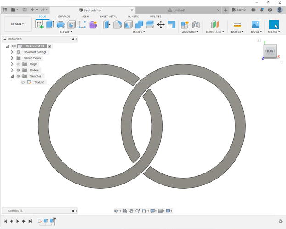Open timeline settings gear
This screenshot has height=229, width=286.
pyautogui.click(x=280, y=221)
